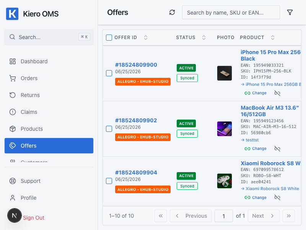Click ID aee04241 text

click(256, 182)
